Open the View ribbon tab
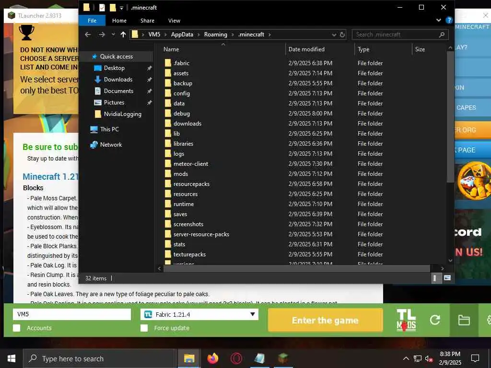The width and height of the screenshot is (491, 368). click(174, 21)
